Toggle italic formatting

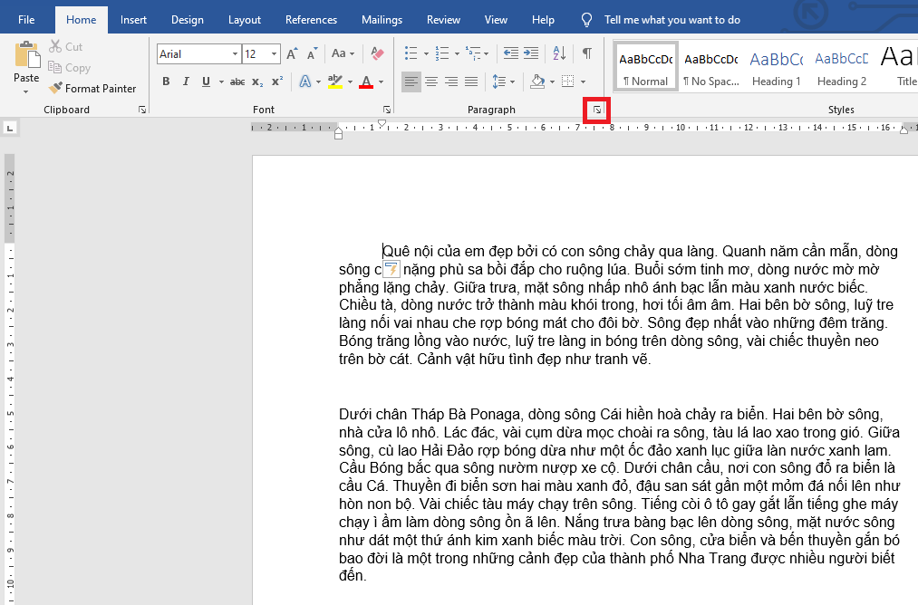pos(187,82)
